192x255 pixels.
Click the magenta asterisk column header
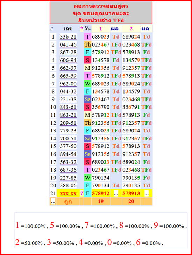pyautogui.click(x=82, y=28)
